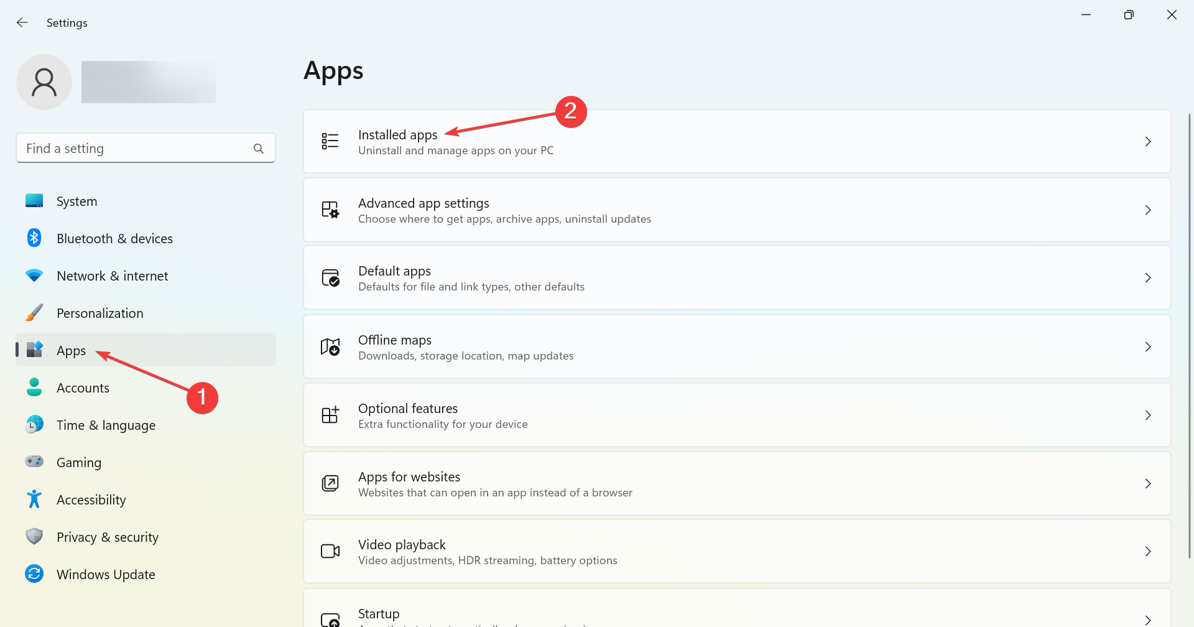Click the Accessibility figure icon
The image size is (1194, 627).
[34, 499]
